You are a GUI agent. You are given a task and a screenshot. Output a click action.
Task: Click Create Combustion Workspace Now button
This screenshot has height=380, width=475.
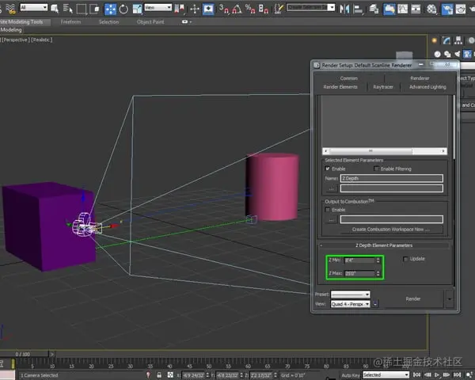[x=391, y=230]
